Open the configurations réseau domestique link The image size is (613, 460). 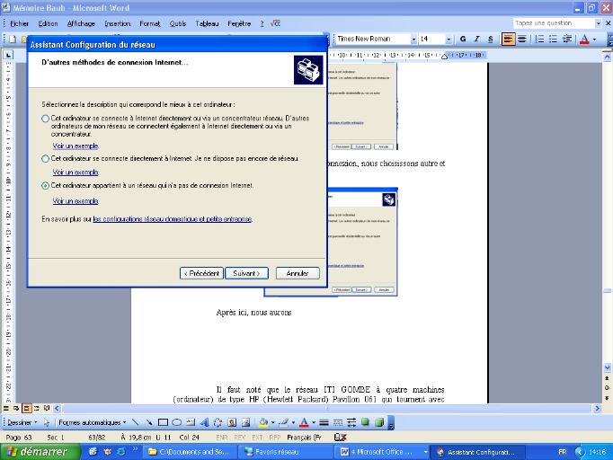[x=173, y=219]
